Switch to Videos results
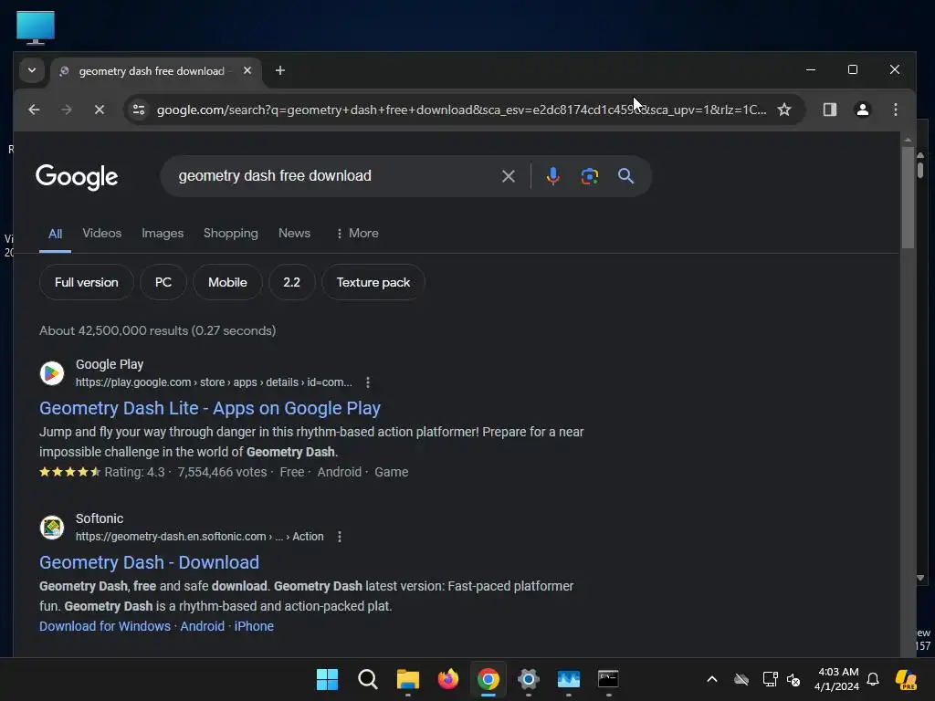This screenshot has width=935, height=701. [102, 233]
